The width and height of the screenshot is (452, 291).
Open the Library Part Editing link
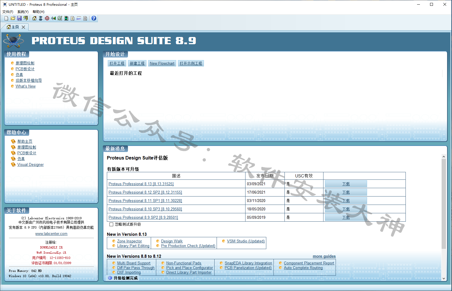[x=133, y=246]
